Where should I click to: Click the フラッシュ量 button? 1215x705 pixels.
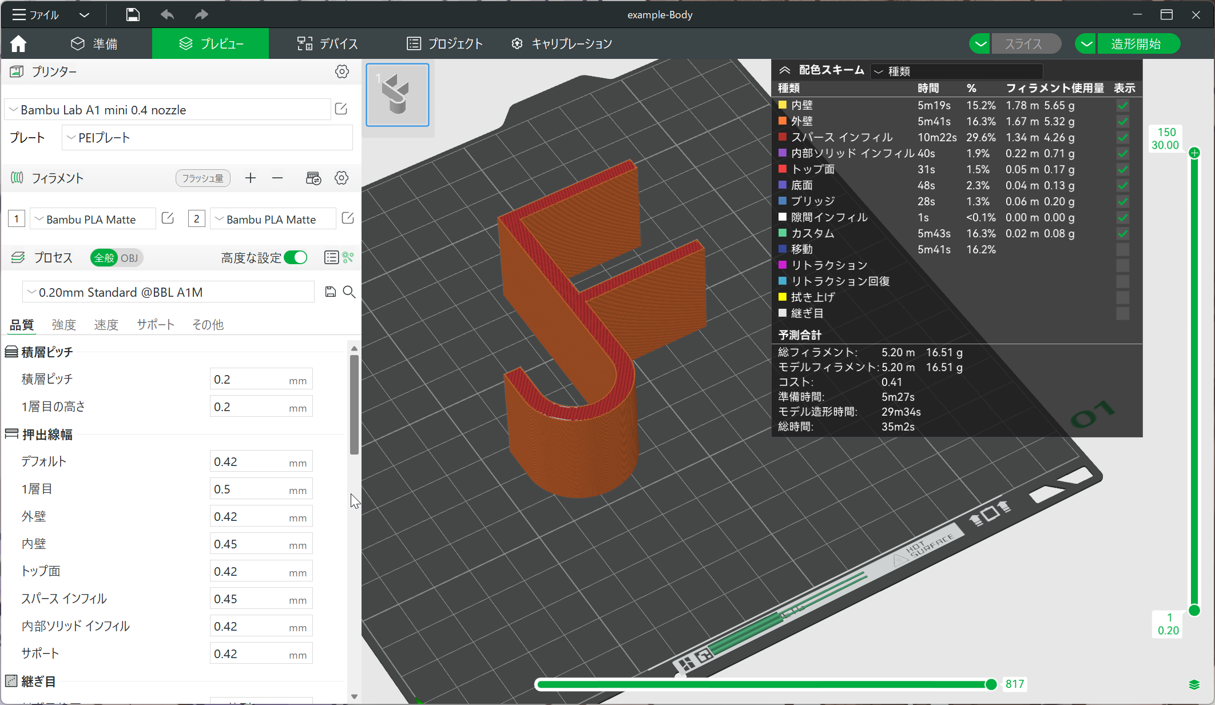tap(202, 178)
